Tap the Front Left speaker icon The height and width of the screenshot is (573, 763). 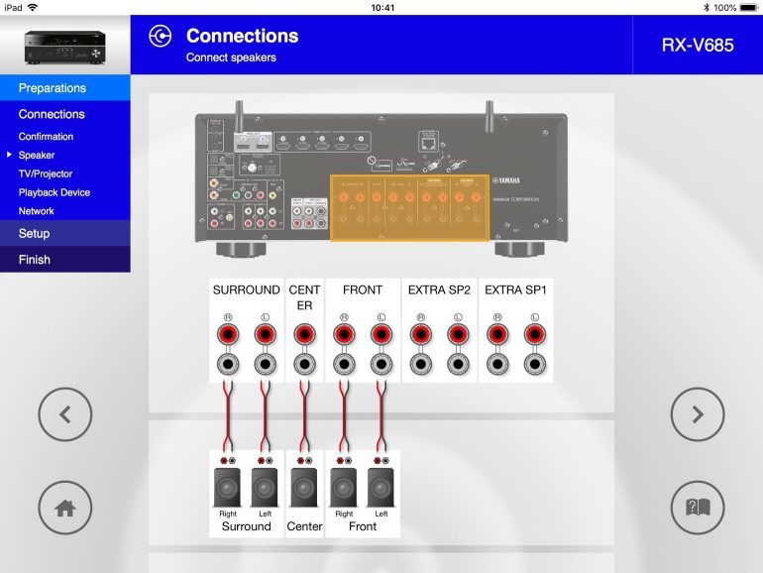381,488
